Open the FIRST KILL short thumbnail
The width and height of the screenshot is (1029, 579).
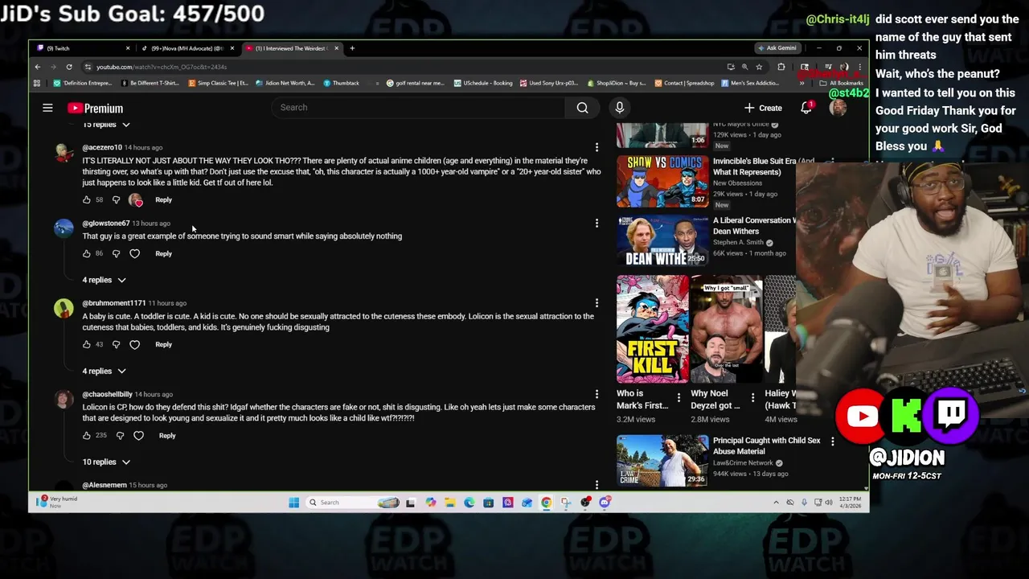[x=653, y=329]
